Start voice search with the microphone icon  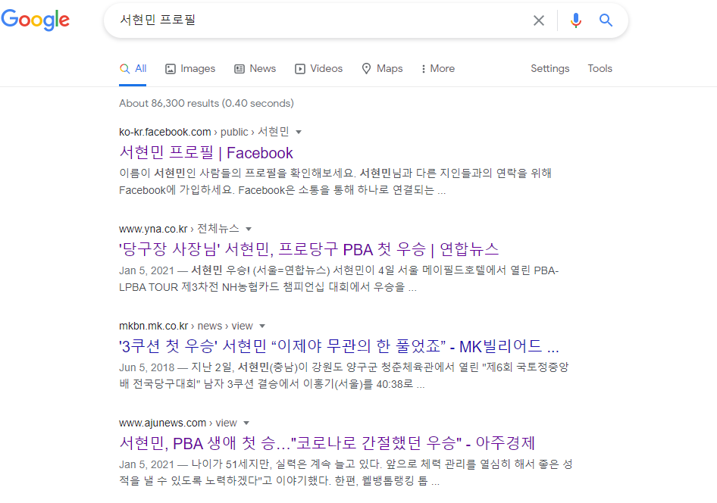click(x=576, y=20)
